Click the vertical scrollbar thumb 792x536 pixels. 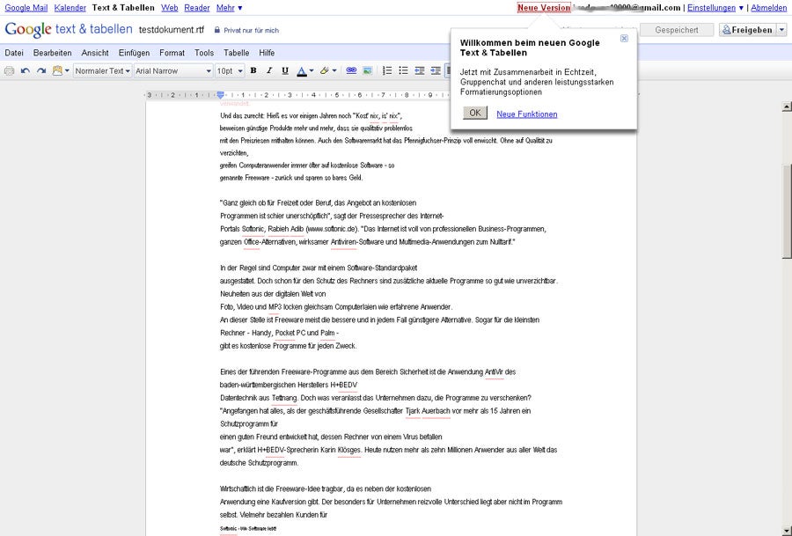787,212
